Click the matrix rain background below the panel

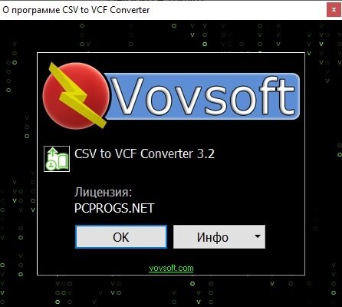coord(171,292)
